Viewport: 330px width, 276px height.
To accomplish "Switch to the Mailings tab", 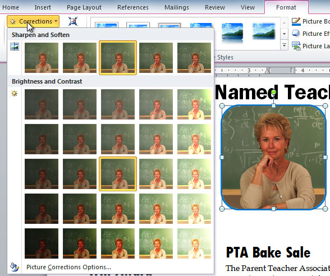I will click(177, 7).
